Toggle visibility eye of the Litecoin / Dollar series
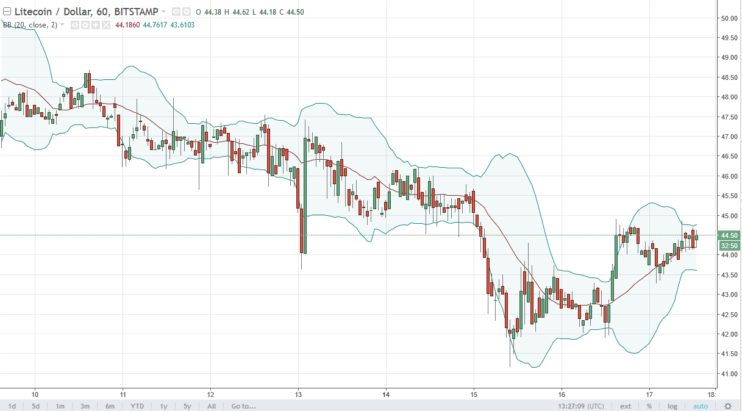This screenshot has width=742, height=411. coord(176,12)
